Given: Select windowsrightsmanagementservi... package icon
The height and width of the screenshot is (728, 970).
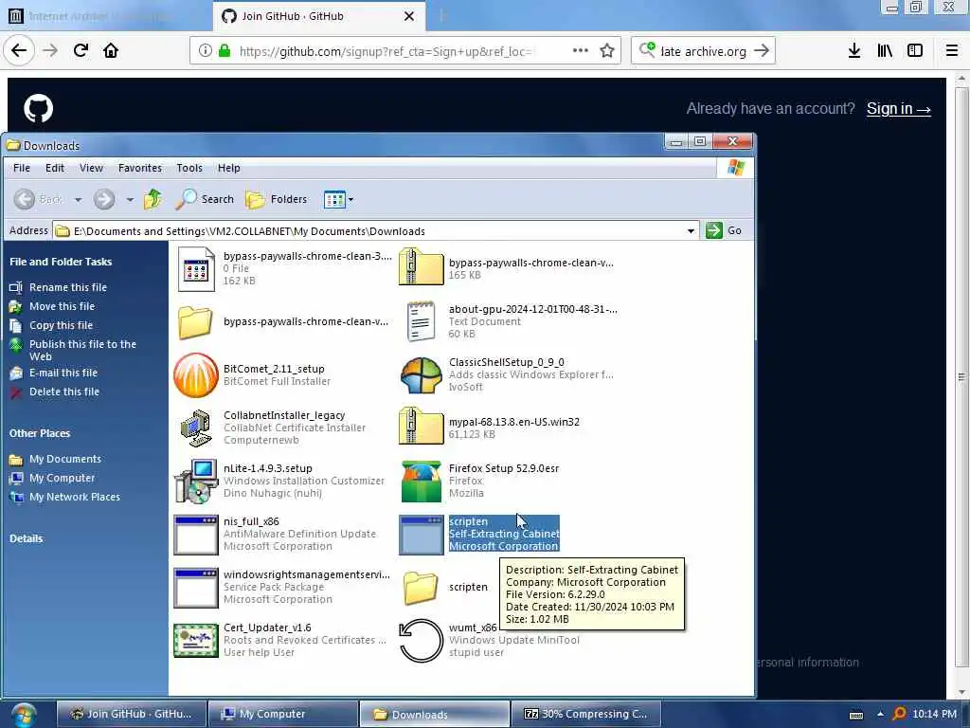Looking at the screenshot, I should click(x=196, y=588).
